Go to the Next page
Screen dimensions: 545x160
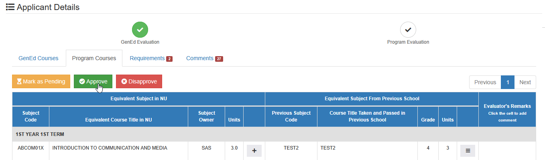coord(525,82)
